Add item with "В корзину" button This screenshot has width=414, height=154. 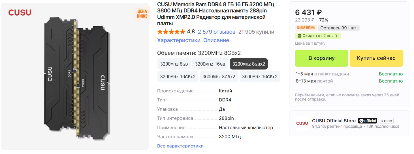point(321,58)
